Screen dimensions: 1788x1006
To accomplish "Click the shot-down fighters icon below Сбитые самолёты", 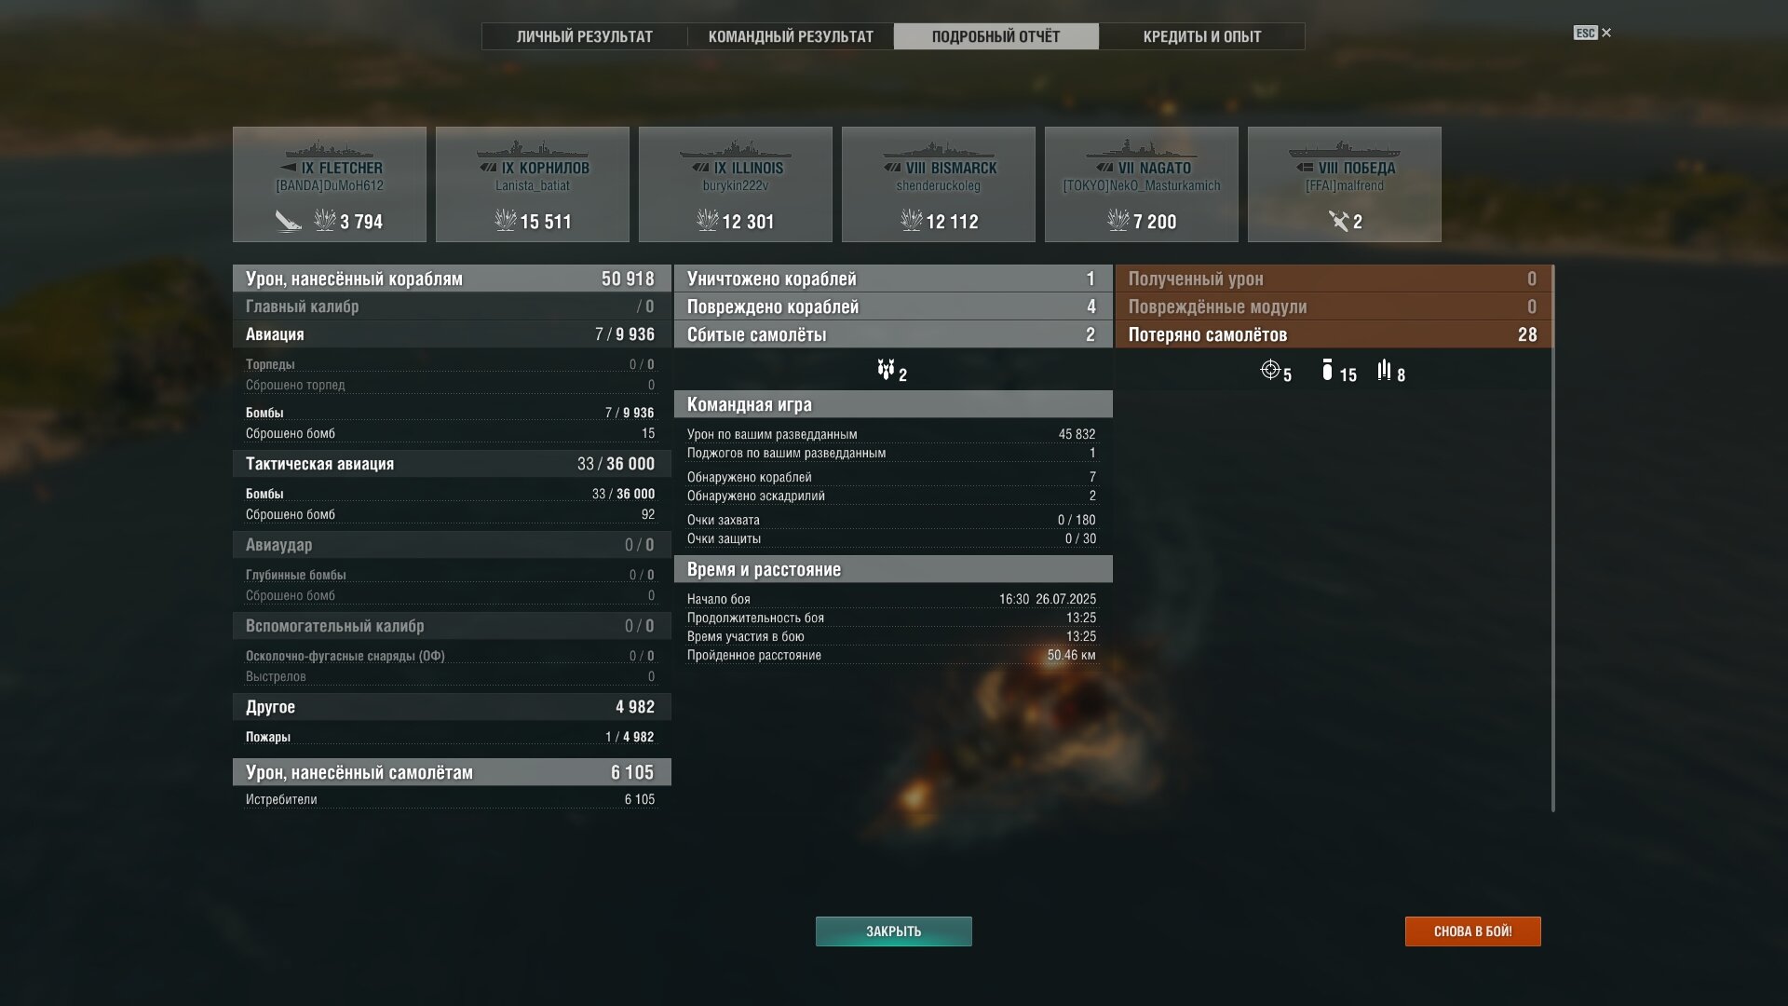I will [886, 370].
